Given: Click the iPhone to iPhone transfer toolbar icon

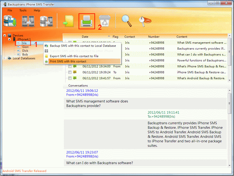Looking at the screenshot, I should [x=28, y=21].
